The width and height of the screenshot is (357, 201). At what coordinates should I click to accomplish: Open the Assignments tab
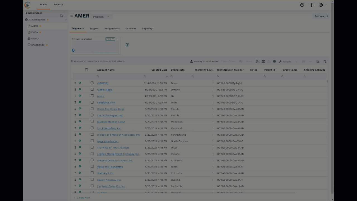pos(112,28)
